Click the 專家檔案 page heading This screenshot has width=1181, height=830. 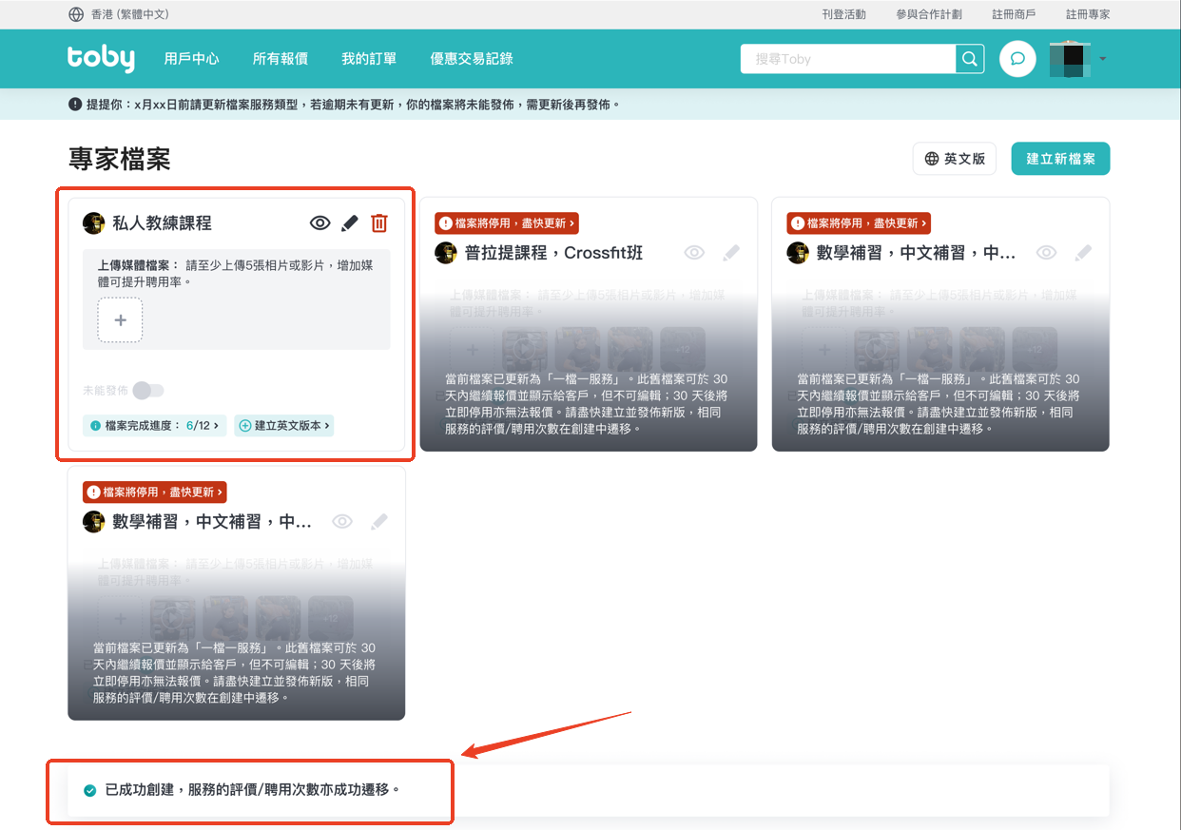click(x=120, y=159)
